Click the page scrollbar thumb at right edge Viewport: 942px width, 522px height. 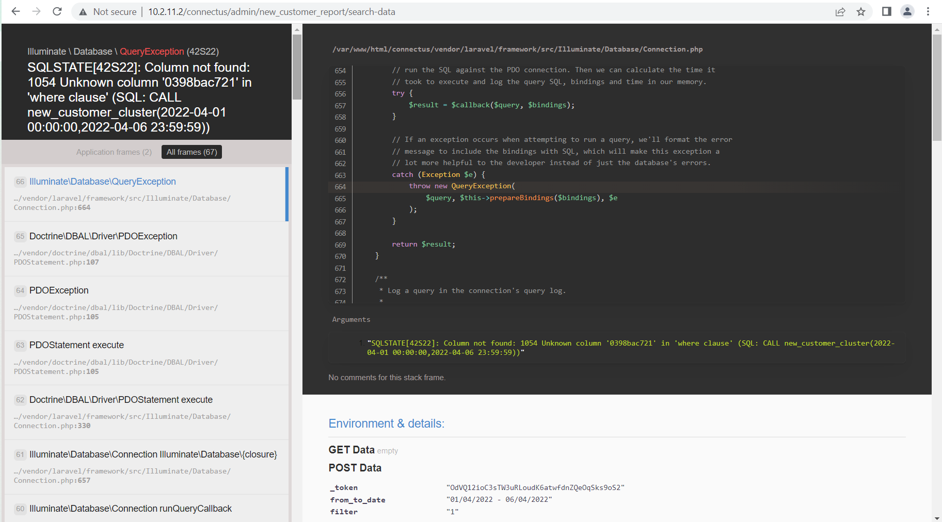[x=937, y=88]
